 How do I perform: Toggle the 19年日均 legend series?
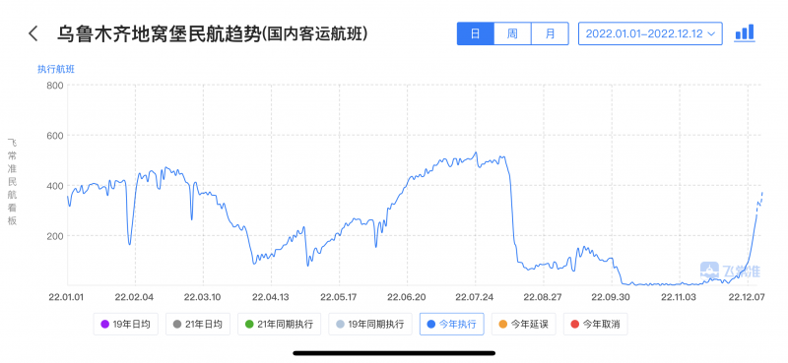[126, 325]
